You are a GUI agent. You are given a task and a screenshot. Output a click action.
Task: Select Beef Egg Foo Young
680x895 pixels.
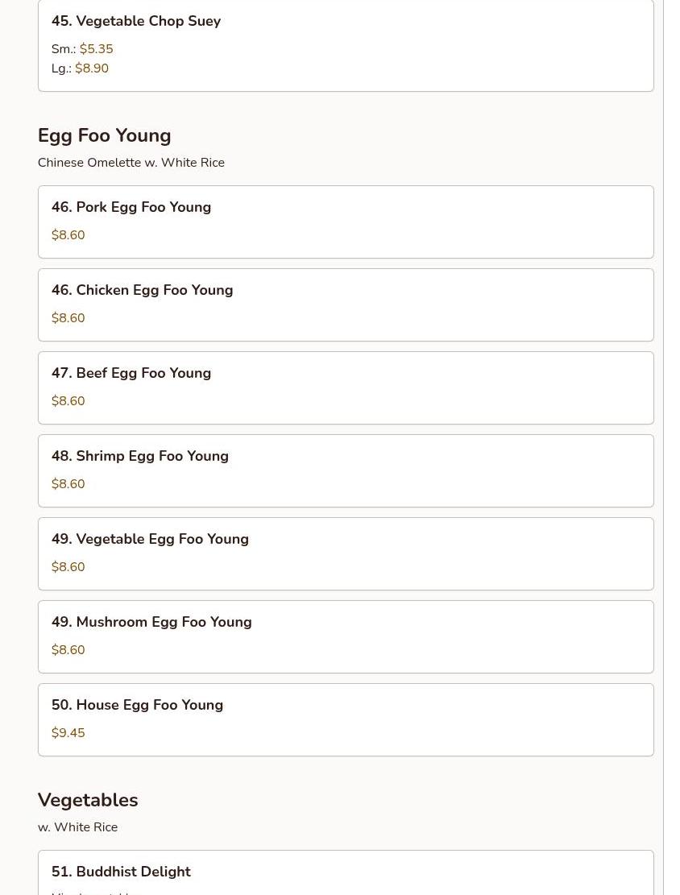131,373
